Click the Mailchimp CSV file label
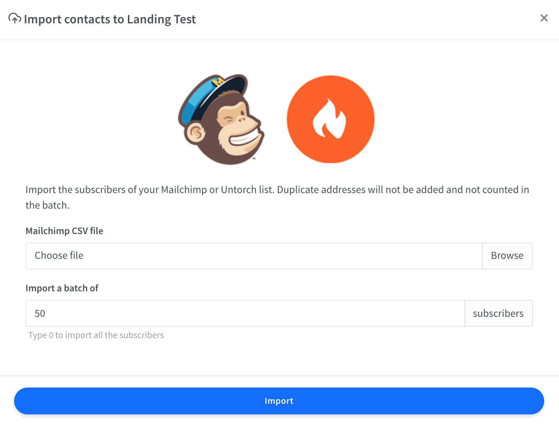Viewport: 559px width, 425px height. [x=64, y=231]
